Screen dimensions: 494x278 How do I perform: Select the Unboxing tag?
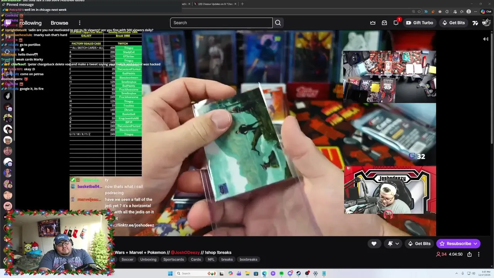click(x=148, y=259)
